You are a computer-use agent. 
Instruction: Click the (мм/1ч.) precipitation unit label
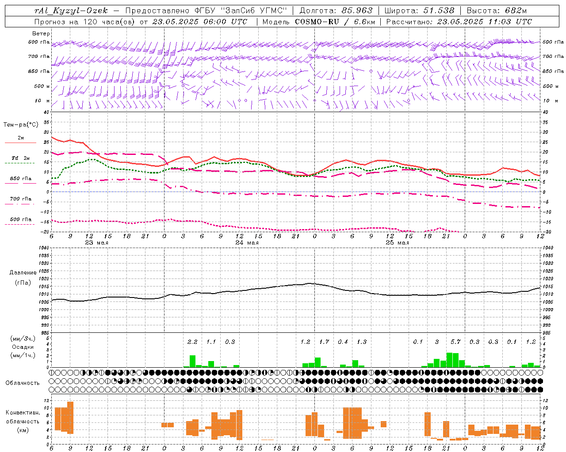coord(23,355)
